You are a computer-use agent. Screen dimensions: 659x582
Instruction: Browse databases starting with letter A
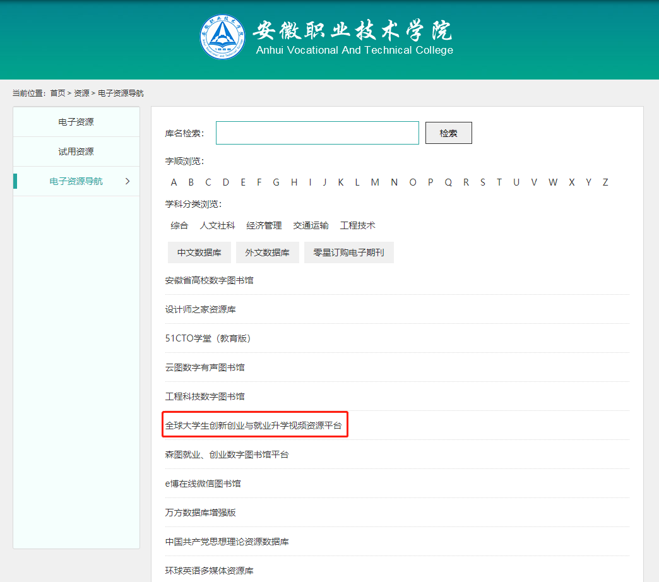tap(174, 182)
